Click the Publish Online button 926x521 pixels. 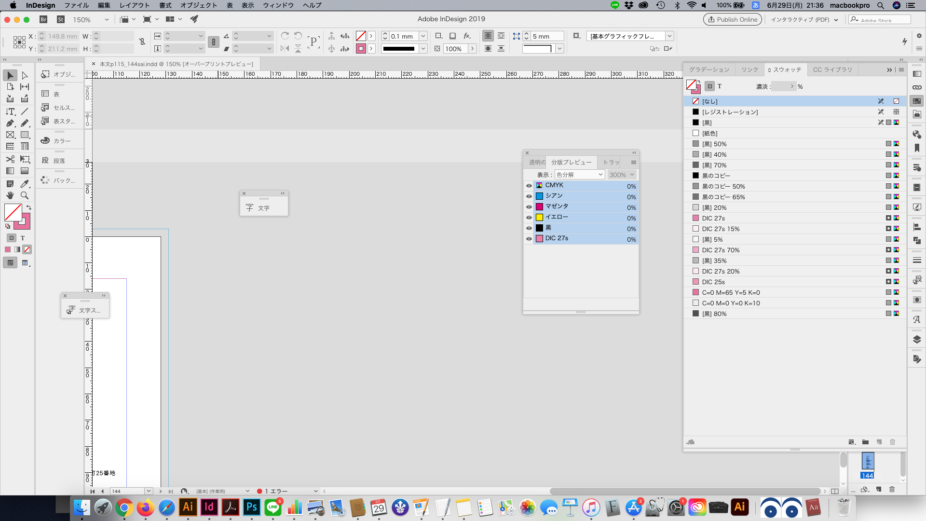point(732,19)
